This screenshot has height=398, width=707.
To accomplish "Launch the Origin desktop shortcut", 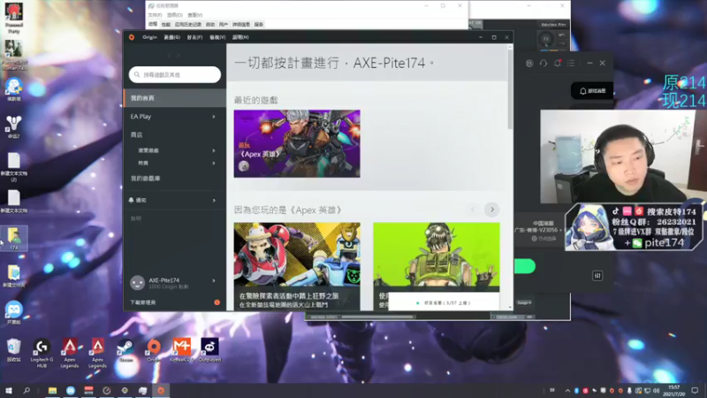I will click(x=154, y=350).
